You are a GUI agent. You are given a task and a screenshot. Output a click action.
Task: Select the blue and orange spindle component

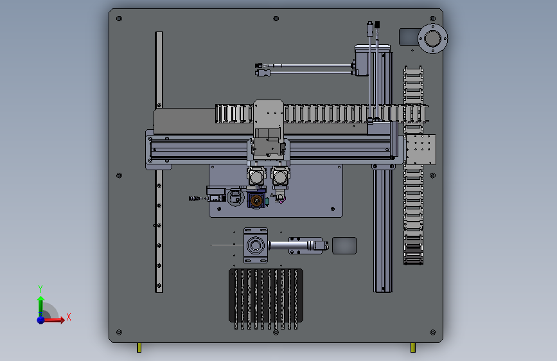coord(256,200)
